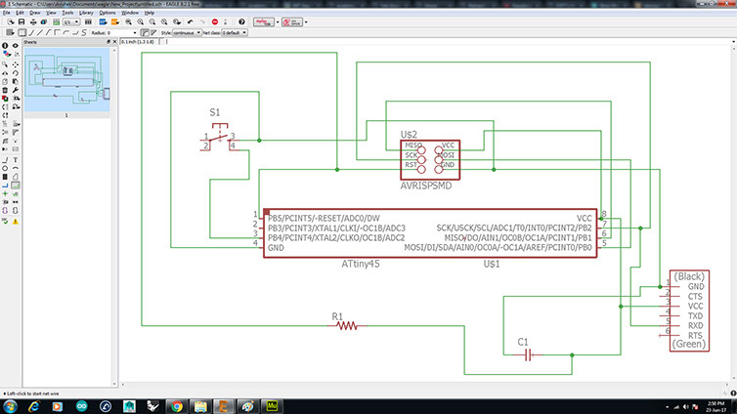Open the Net class dropdown
The width and height of the screenshot is (737, 414).
point(234,33)
